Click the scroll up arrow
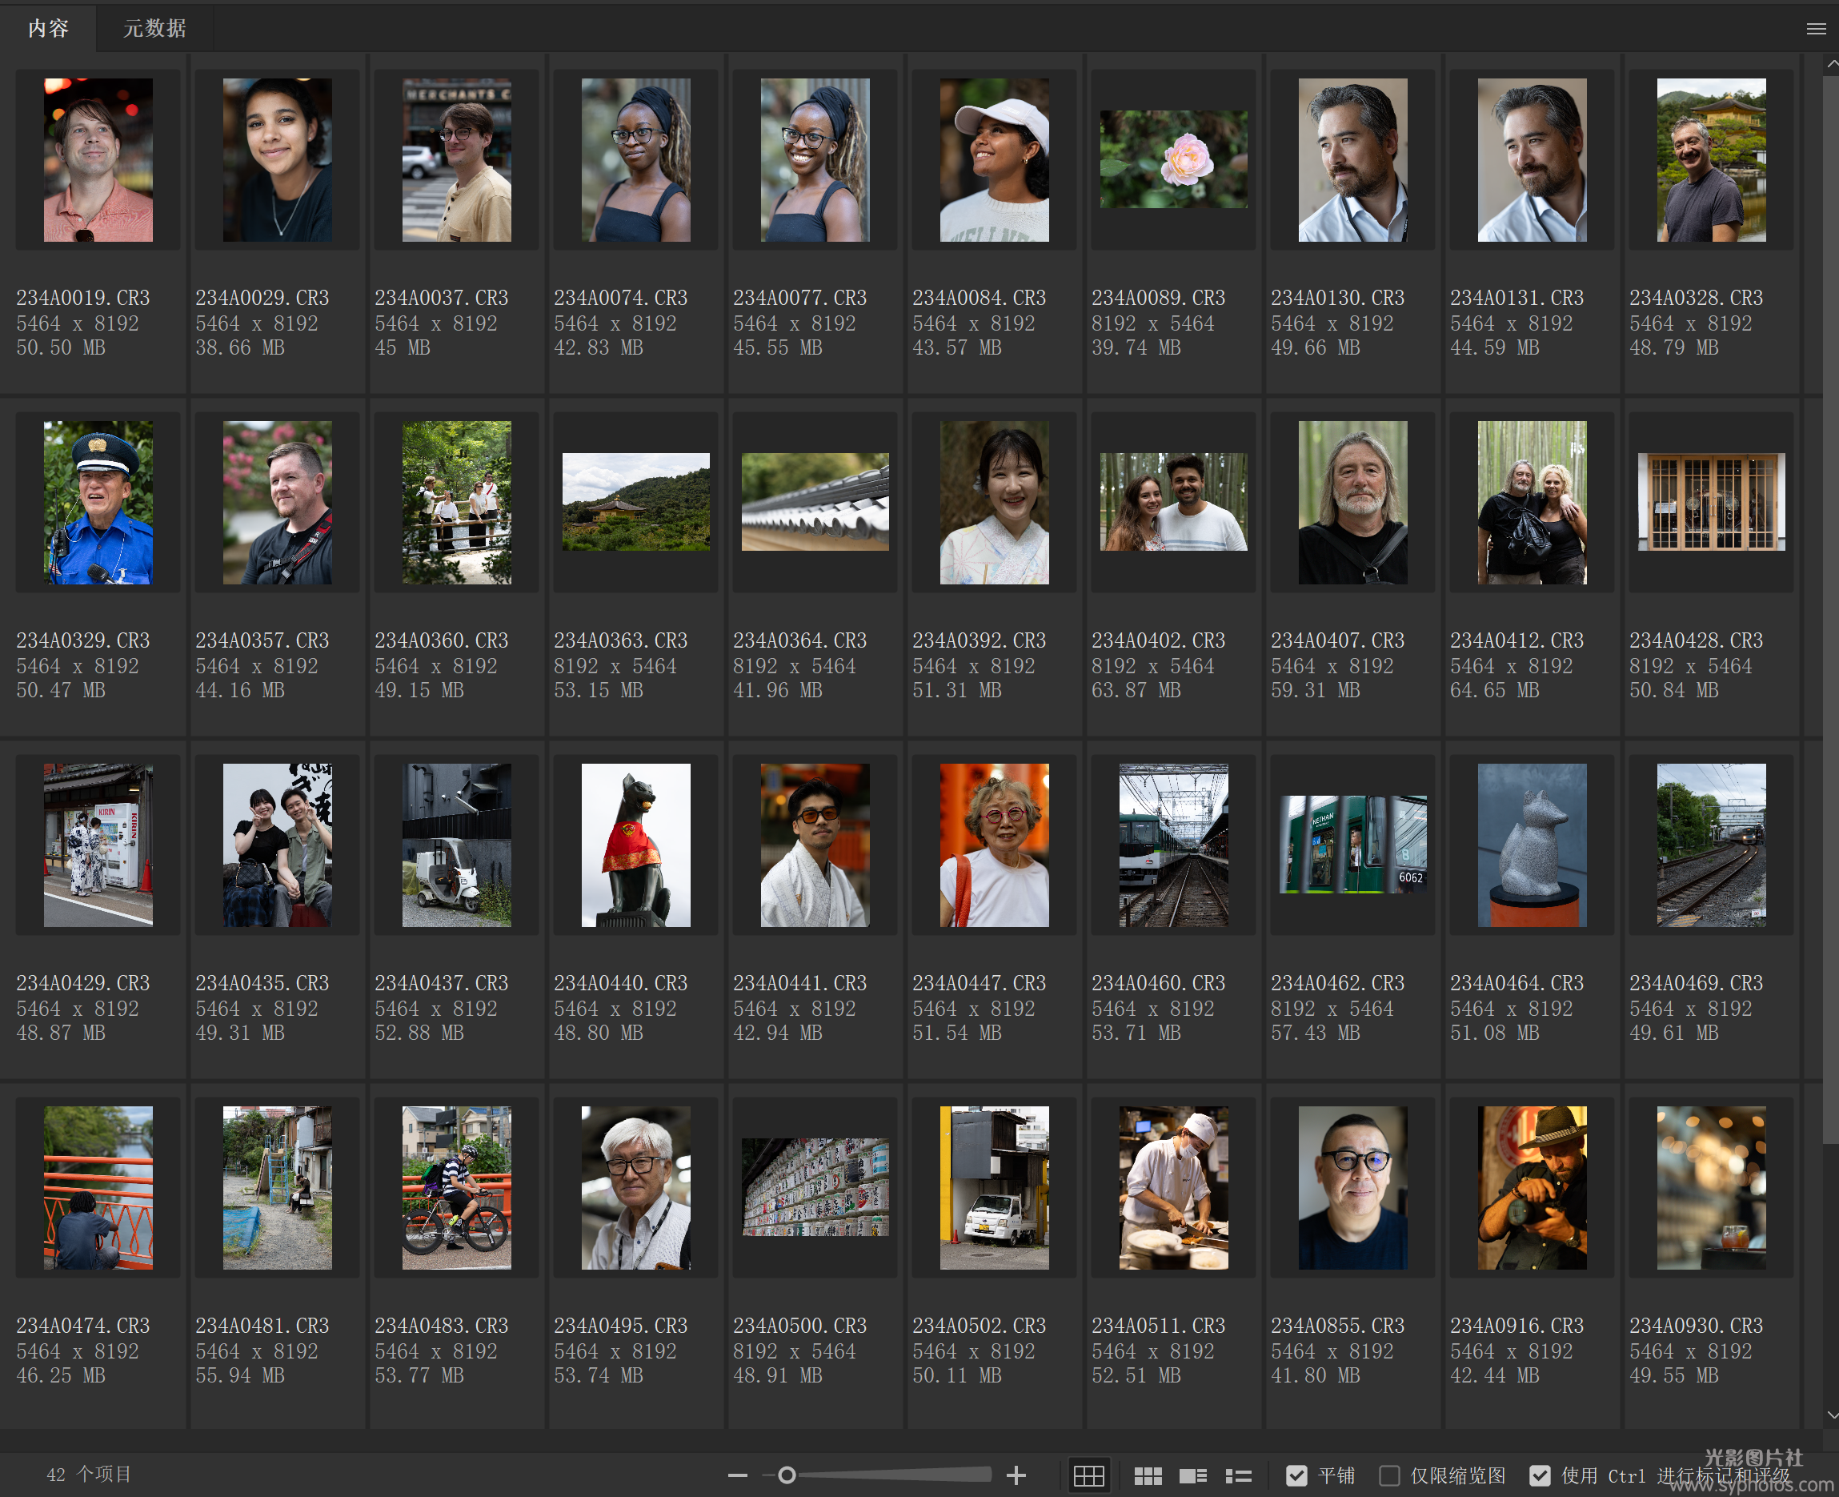 coord(1831,64)
